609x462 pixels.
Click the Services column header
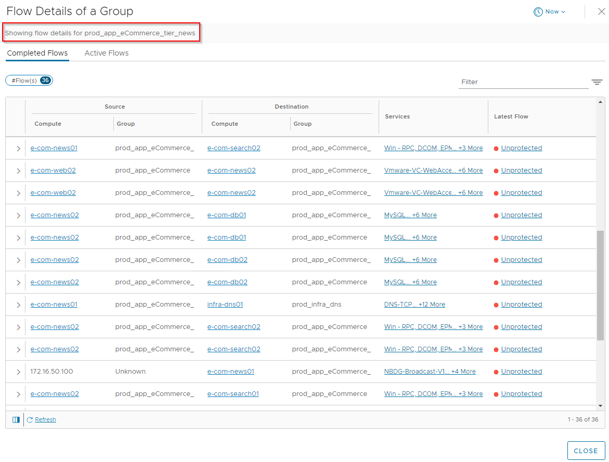coord(397,116)
